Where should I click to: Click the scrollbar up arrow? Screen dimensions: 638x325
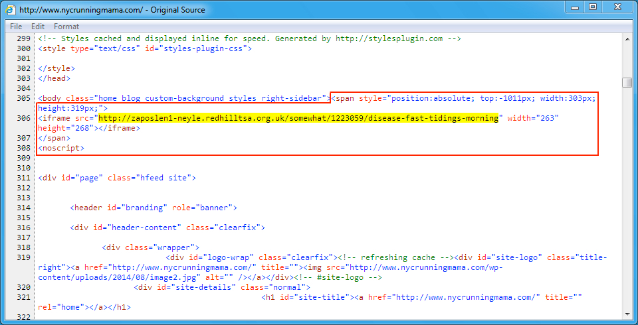627,39
